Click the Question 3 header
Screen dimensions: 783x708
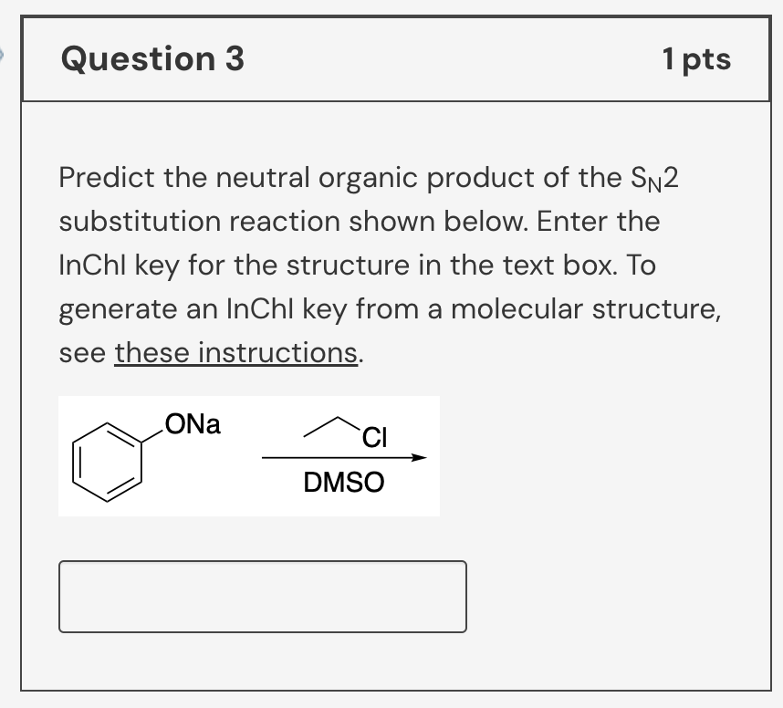[x=151, y=58]
